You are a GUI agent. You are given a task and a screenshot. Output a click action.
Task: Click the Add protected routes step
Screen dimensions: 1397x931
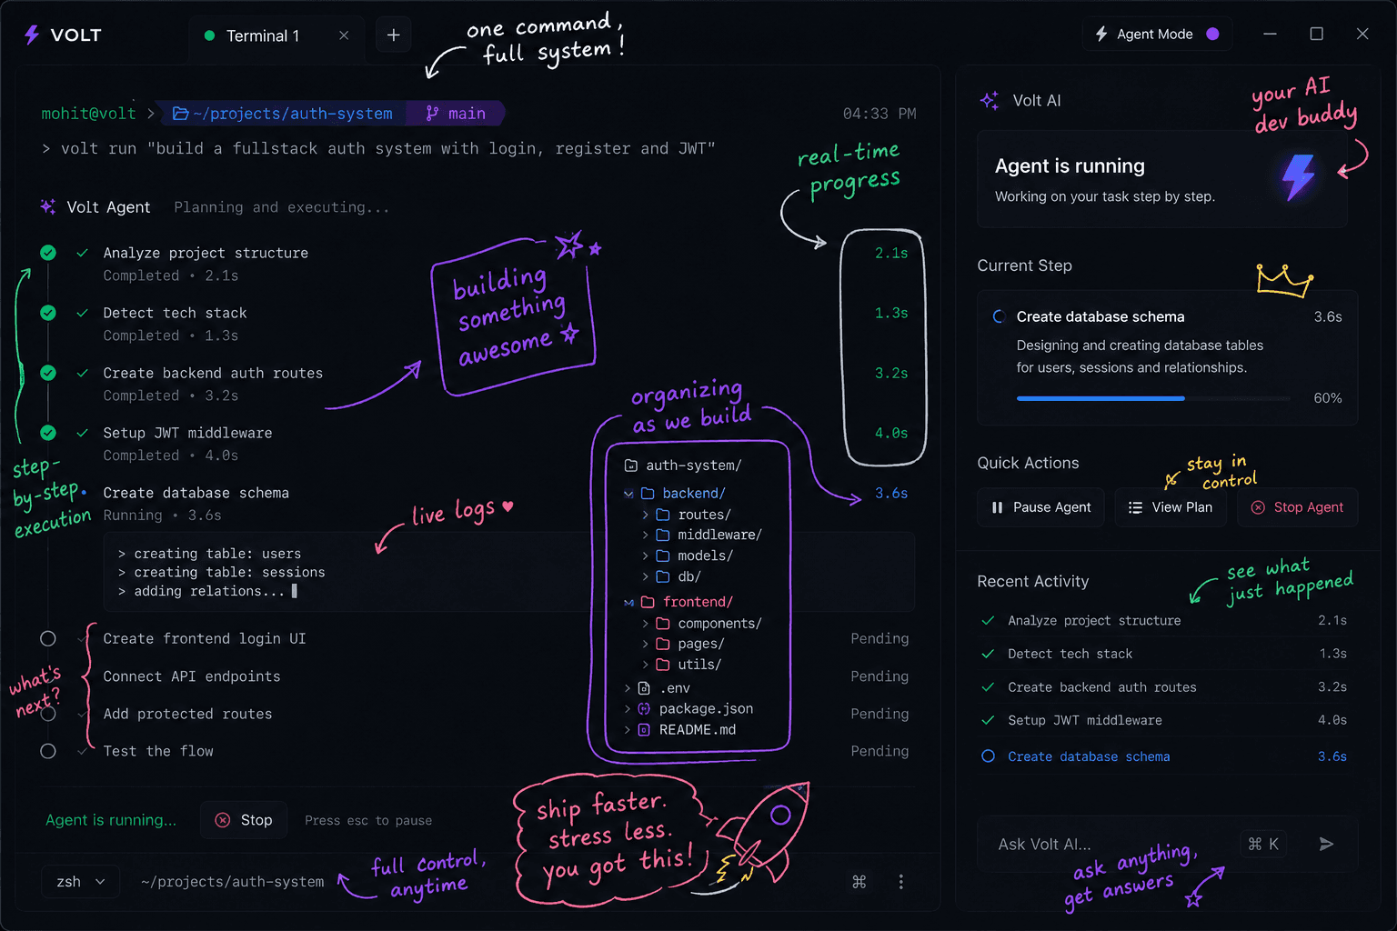(187, 714)
